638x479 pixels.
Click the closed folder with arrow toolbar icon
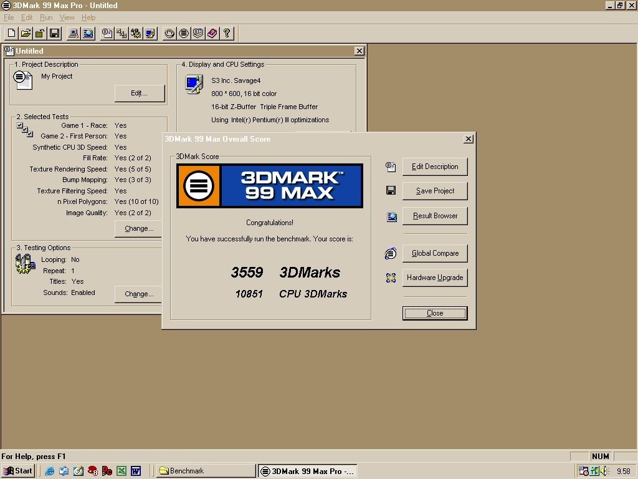tap(40, 34)
